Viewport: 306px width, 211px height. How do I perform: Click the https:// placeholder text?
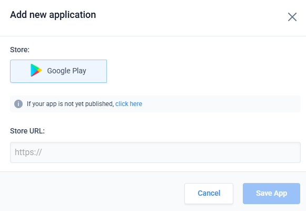(x=28, y=152)
